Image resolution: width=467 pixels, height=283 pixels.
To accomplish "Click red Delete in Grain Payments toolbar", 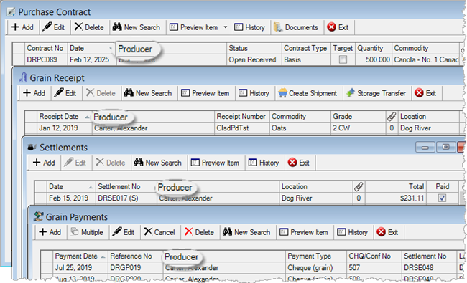I will [x=199, y=232].
